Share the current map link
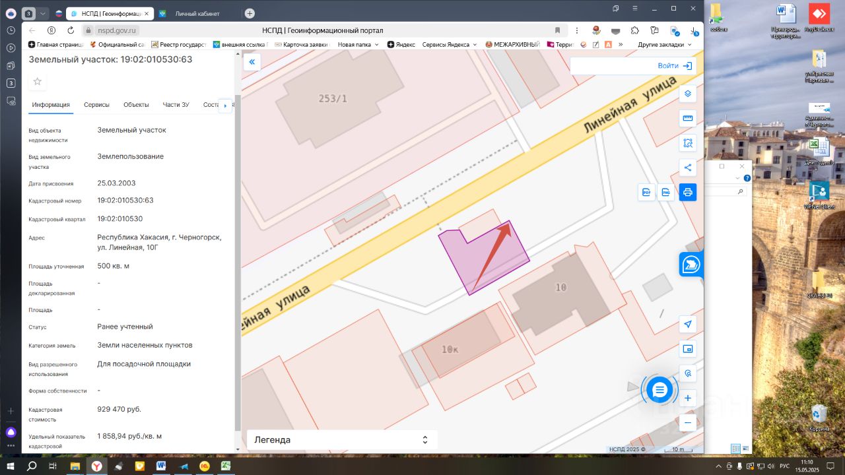 pyautogui.click(x=688, y=168)
